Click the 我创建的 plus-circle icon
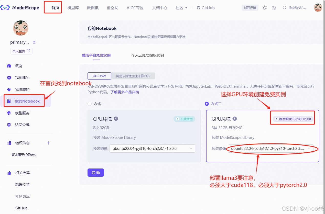Screen dimensions: 325x214 pyautogui.click(x=9, y=78)
